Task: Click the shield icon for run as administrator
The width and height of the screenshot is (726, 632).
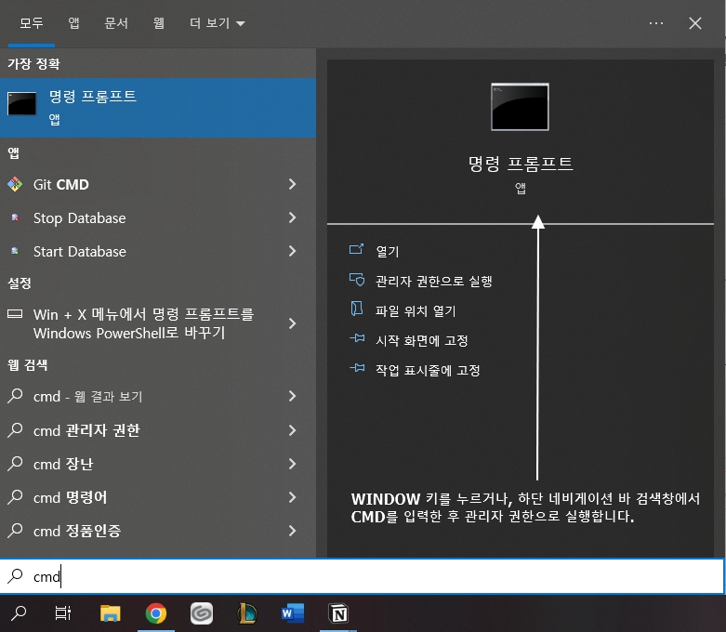Action: click(x=357, y=280)
